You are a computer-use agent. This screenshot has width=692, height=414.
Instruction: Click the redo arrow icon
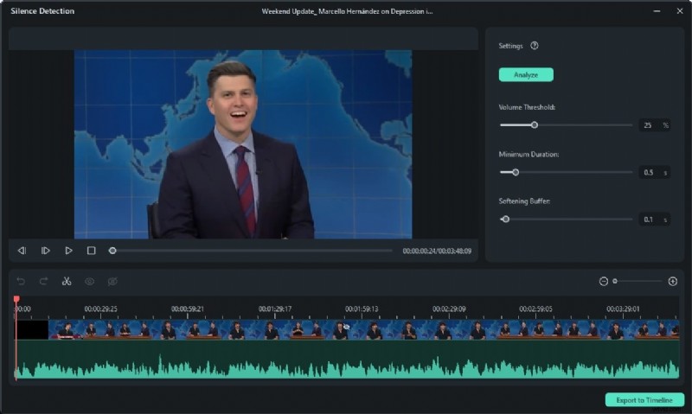point(44,281)
